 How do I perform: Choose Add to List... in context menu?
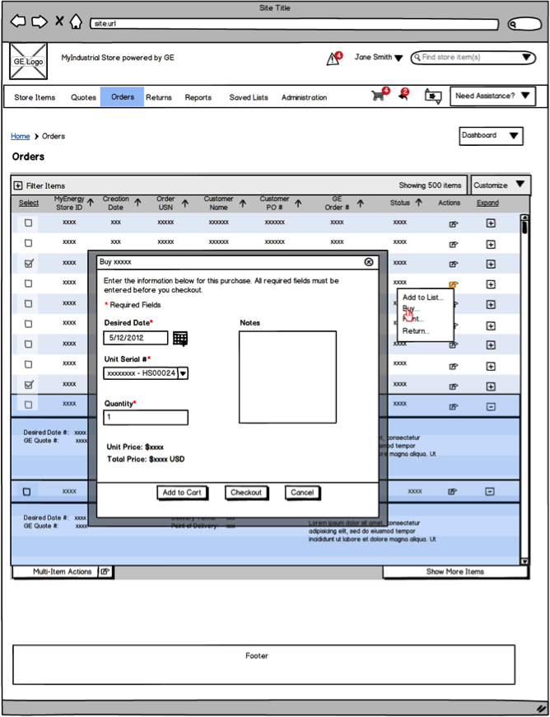[x=423, y=298]
